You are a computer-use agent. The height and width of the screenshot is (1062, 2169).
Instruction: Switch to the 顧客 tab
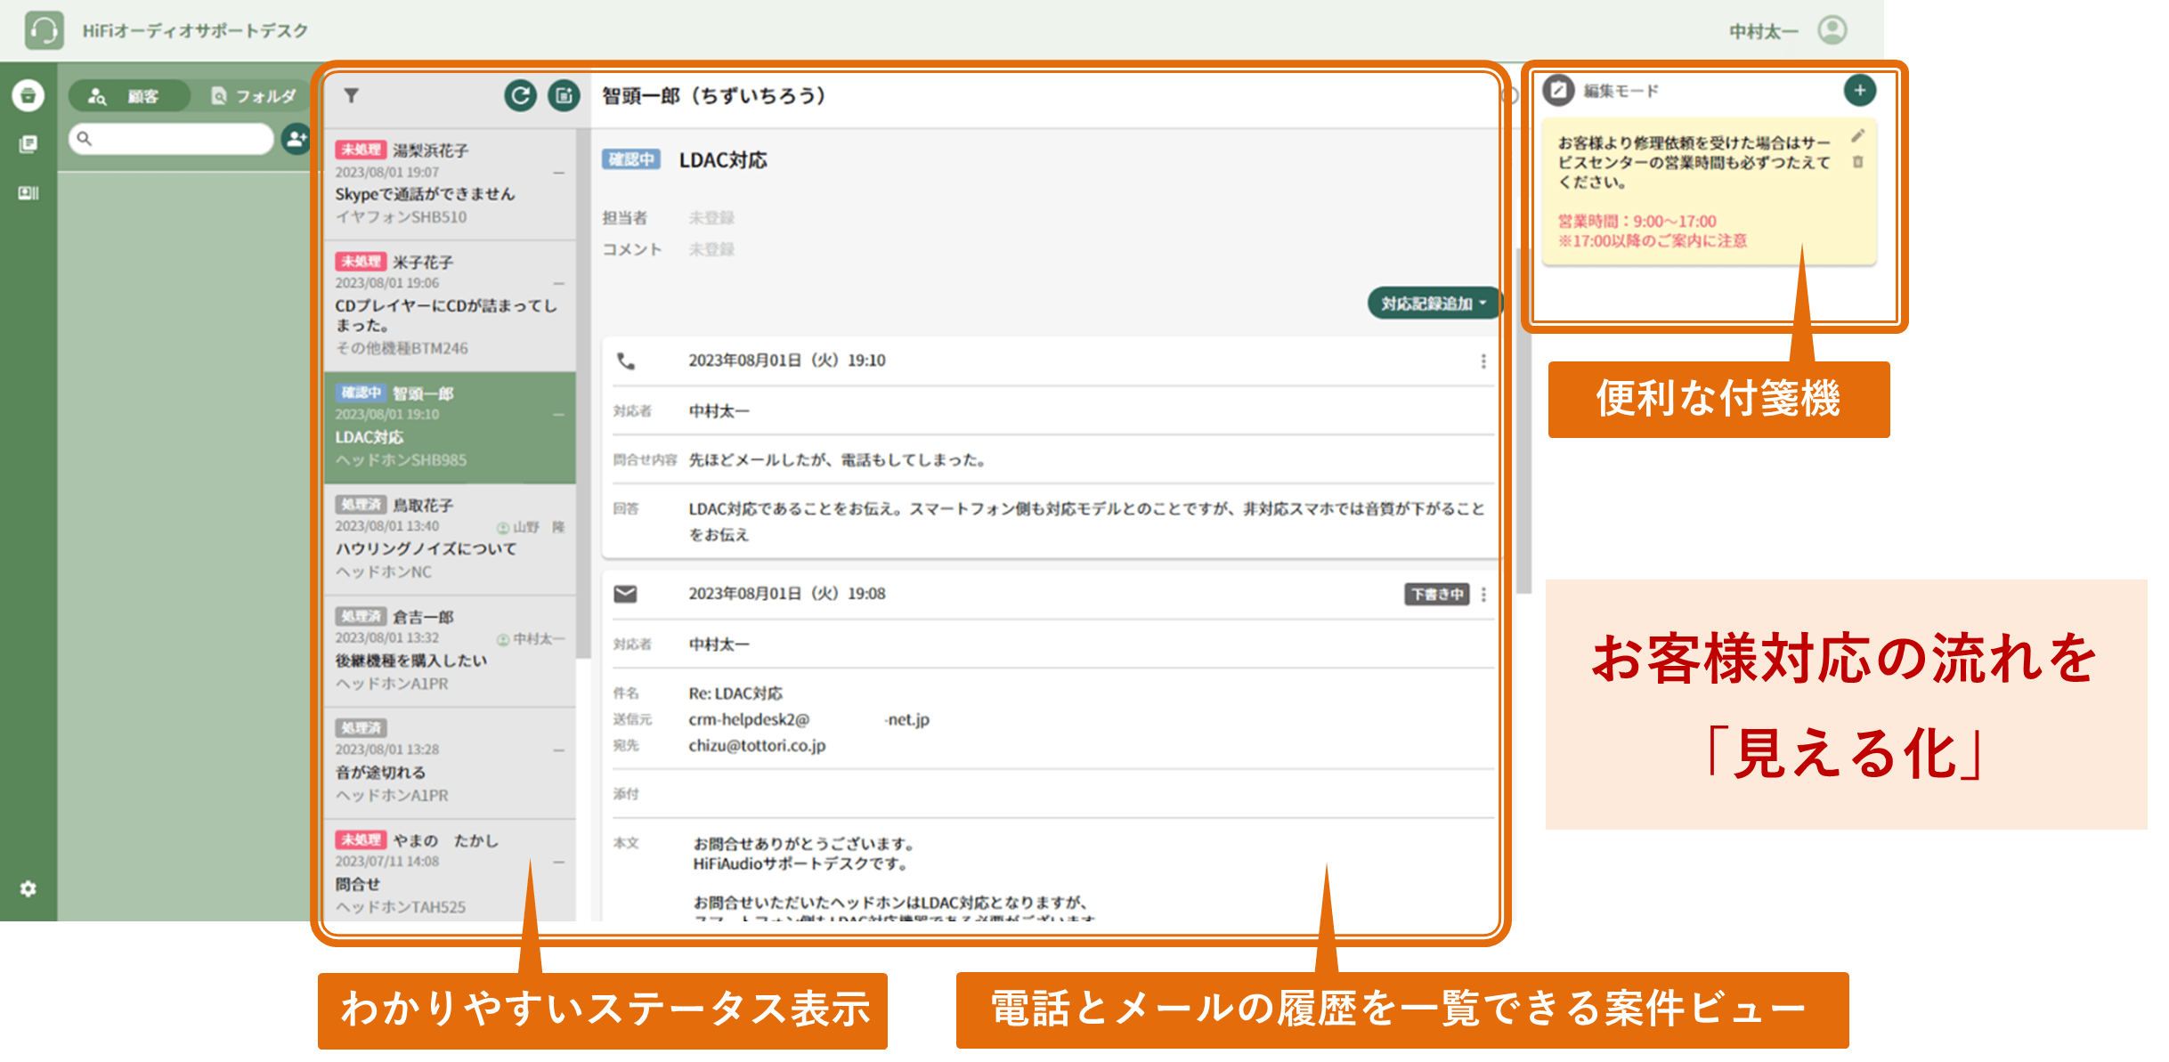click(129, 96)
